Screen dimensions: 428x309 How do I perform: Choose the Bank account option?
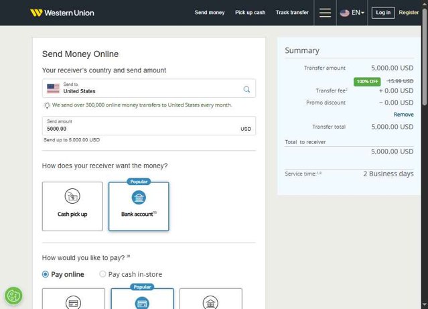coord(139,206)
